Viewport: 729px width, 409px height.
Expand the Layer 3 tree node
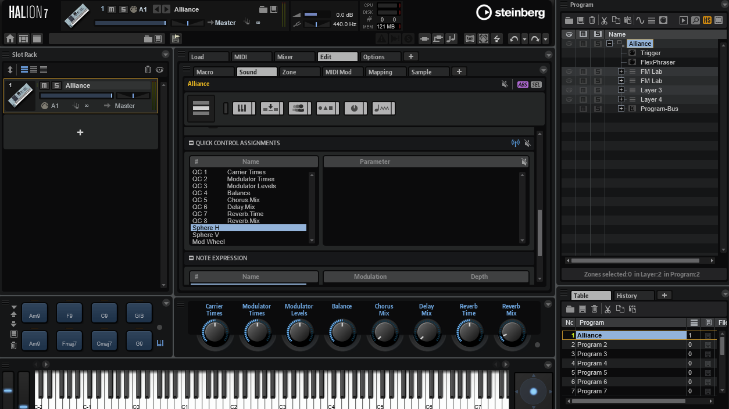click(621, 90)
